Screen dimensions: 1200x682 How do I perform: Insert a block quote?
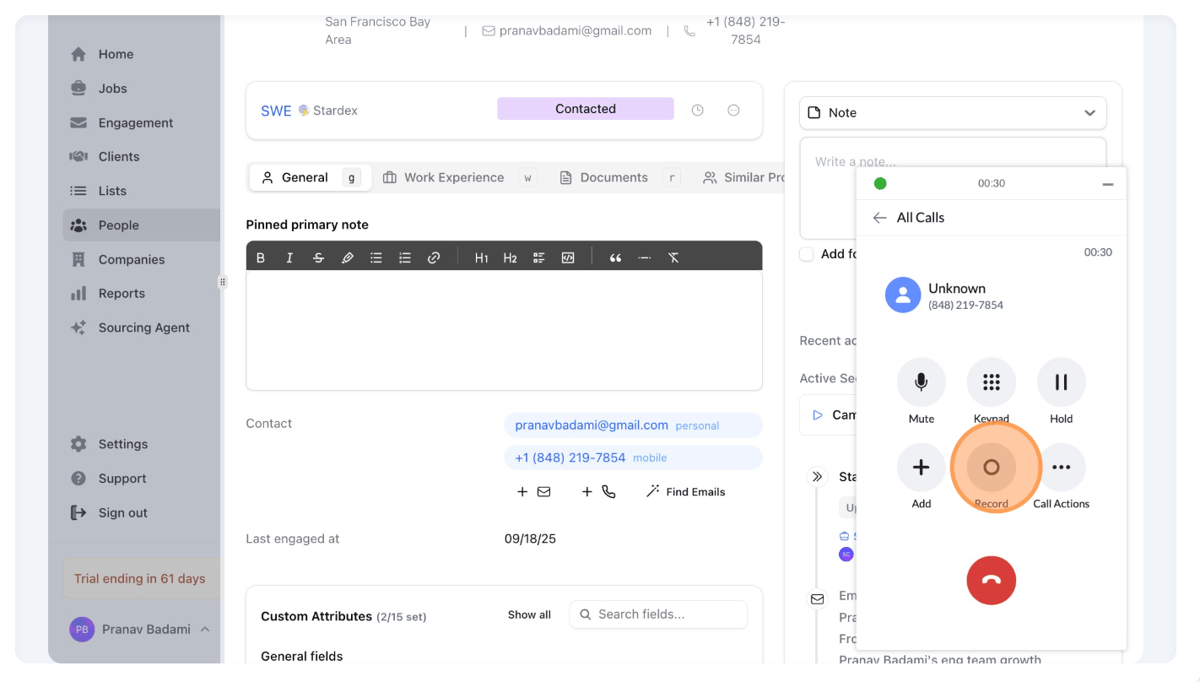[x=615, y=258]
